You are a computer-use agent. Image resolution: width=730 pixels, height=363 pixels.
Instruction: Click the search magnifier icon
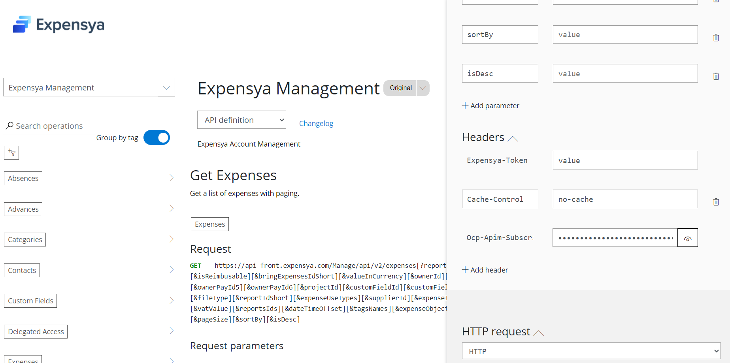[x=9, y=126]
